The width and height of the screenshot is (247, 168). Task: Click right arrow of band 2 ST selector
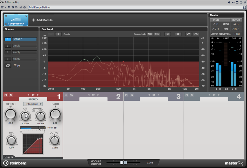(98, 95)
